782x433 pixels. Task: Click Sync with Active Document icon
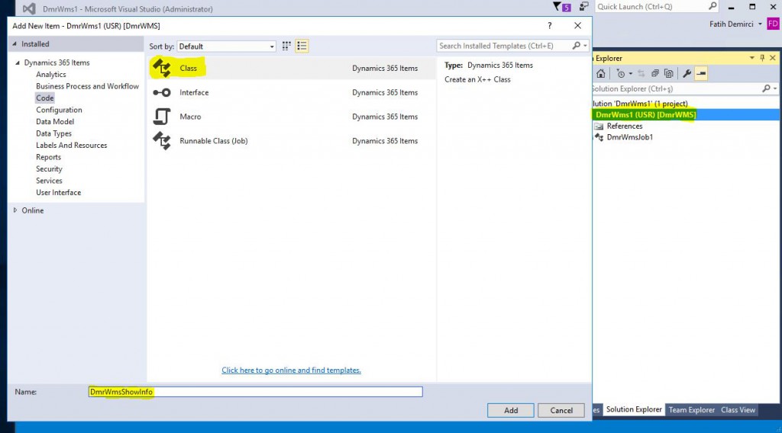click(641, 74)
